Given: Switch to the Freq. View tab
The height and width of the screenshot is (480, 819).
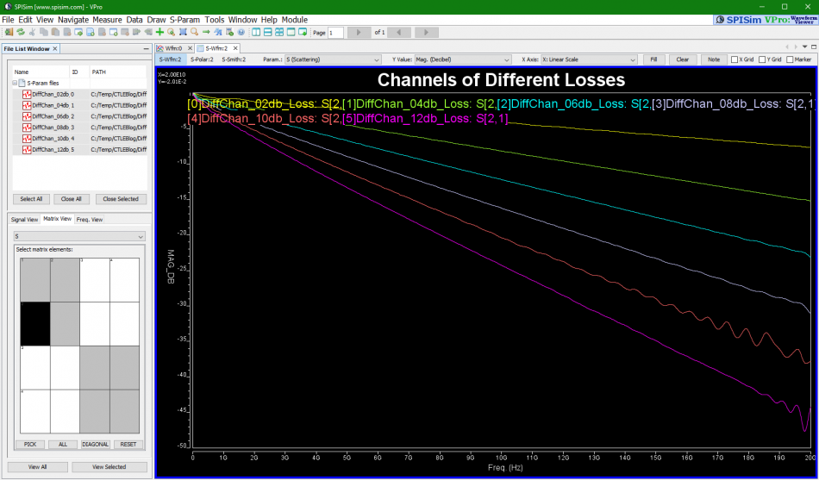Looking at the screenshot, I should (x=90, y=219).
